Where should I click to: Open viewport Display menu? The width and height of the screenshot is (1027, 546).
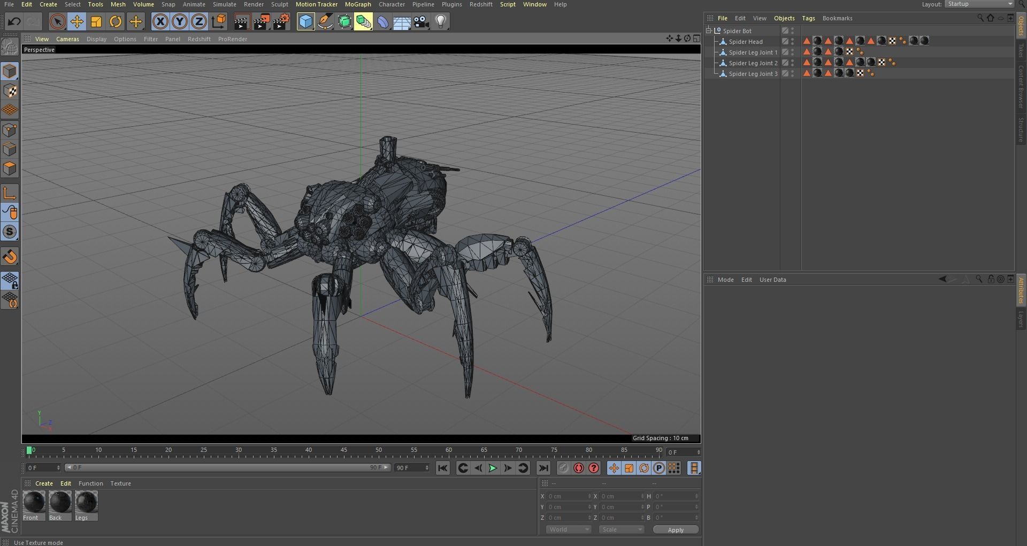coord(96,39)
